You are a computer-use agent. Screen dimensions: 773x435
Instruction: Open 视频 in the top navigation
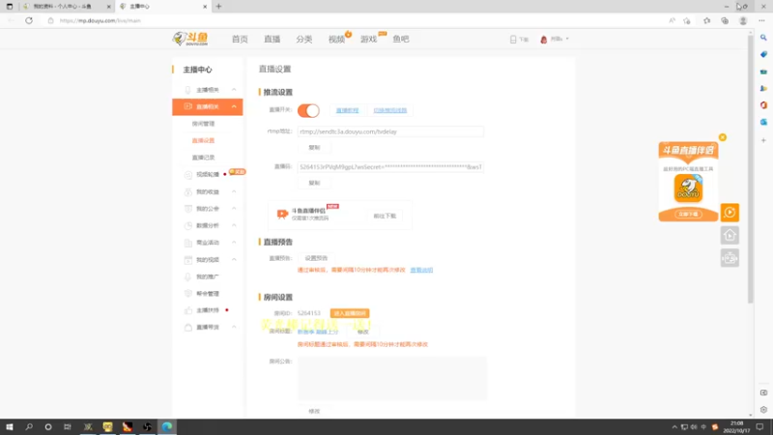tap(336, 39)
